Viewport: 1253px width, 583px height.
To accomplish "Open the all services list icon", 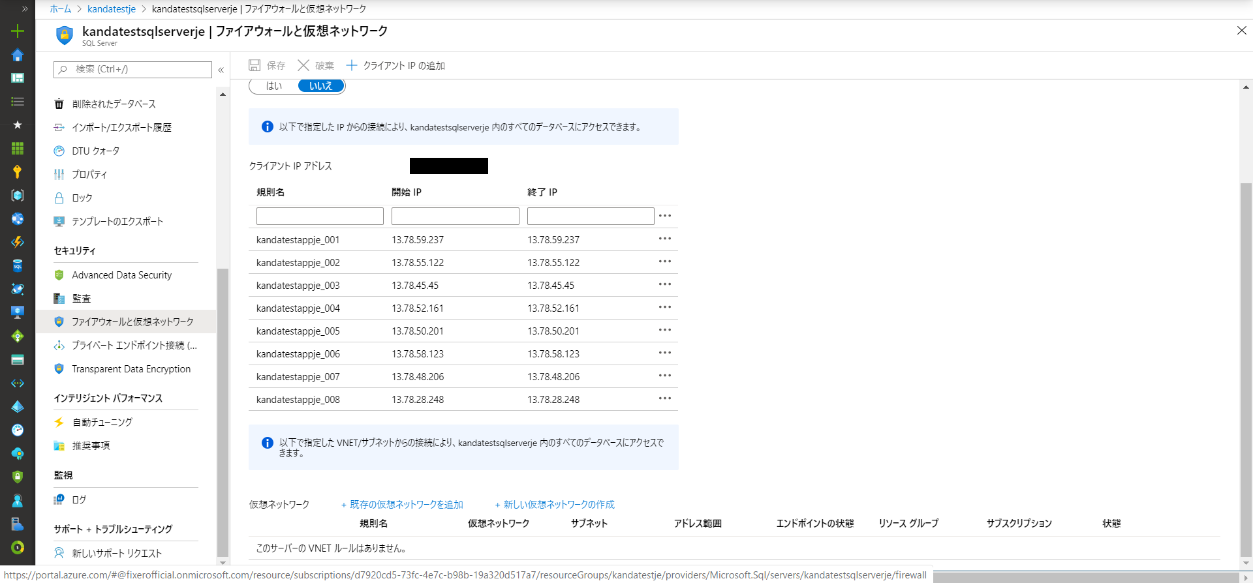I will (x=18, y=102).
